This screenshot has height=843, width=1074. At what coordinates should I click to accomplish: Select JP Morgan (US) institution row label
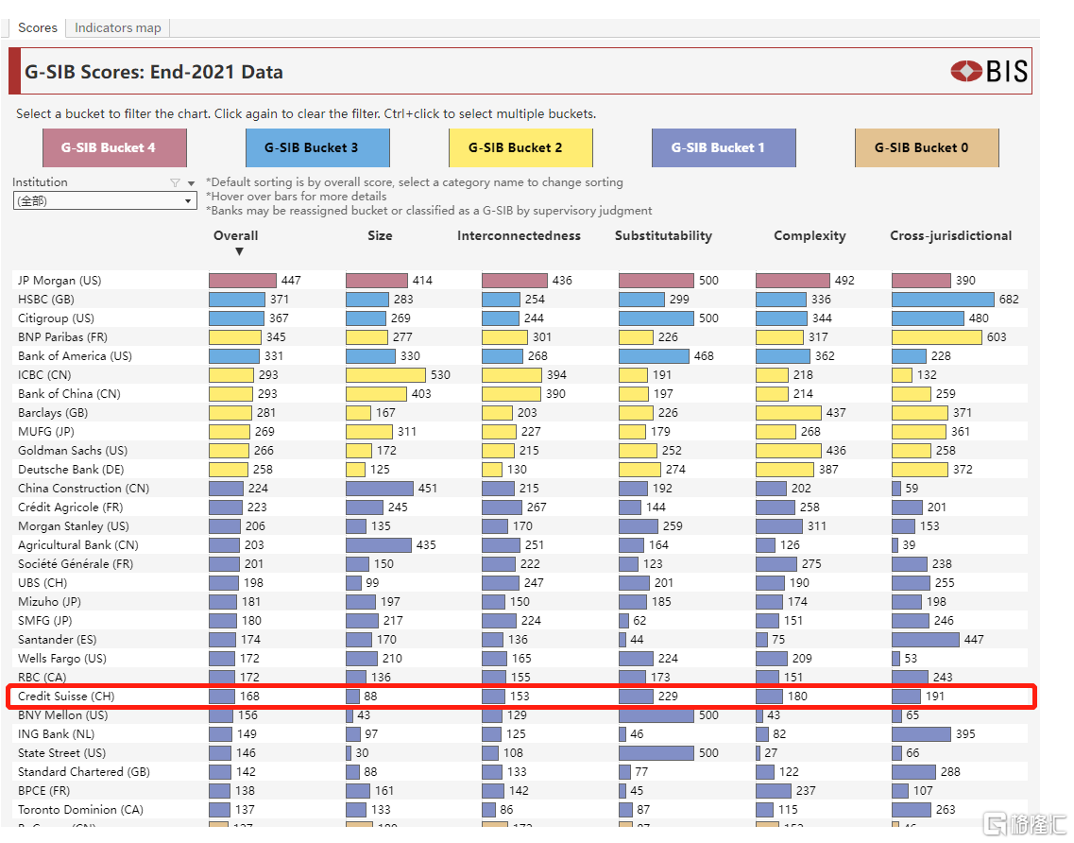pos(60,281)
